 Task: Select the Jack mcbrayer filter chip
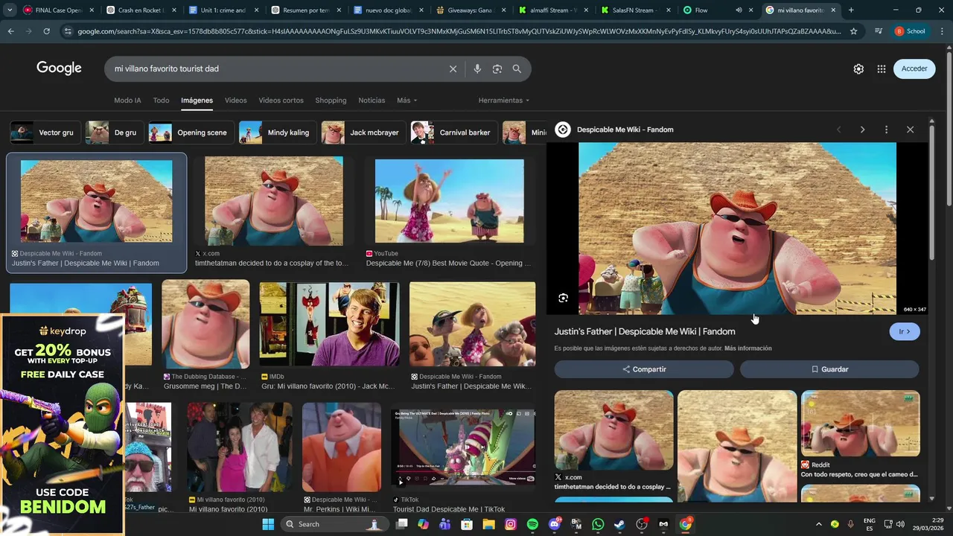click(x=363, y=133)
